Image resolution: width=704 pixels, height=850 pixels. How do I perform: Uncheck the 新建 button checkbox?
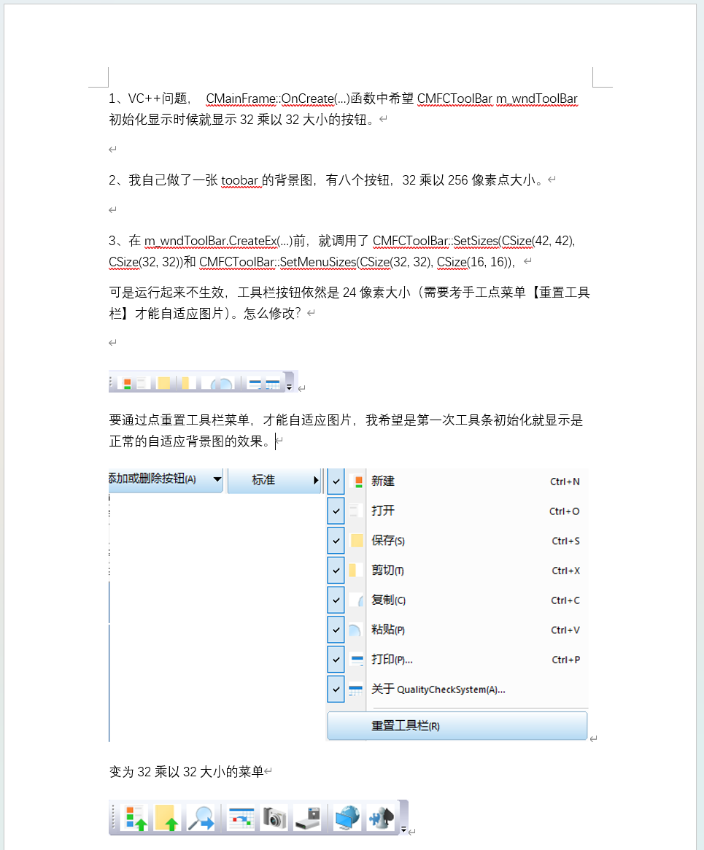point(336,482)
